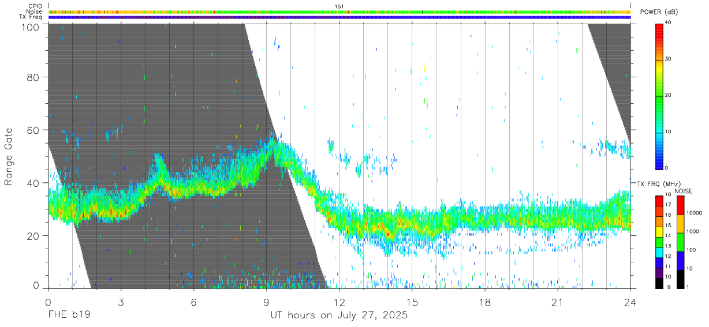Click the 40 label on the Range Gate axis

[33, 183]
